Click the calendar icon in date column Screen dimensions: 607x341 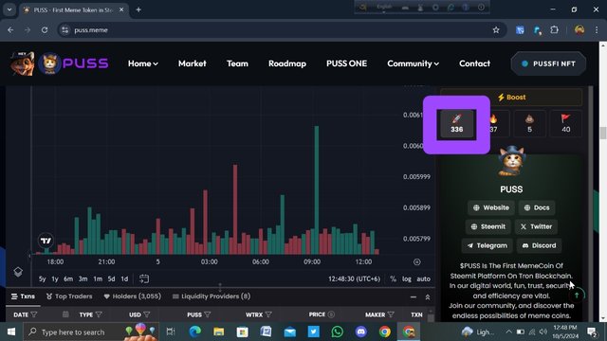[65, 314]
